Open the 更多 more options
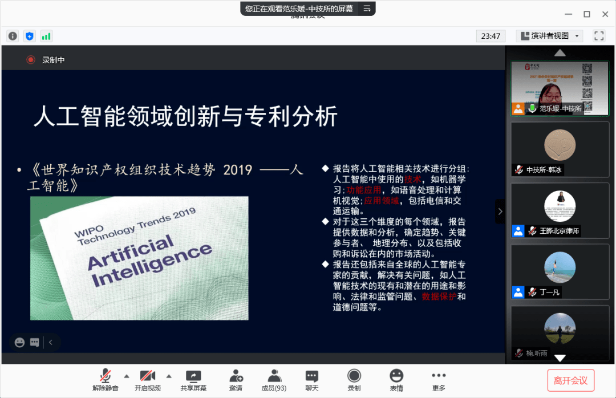 [438, 380]
